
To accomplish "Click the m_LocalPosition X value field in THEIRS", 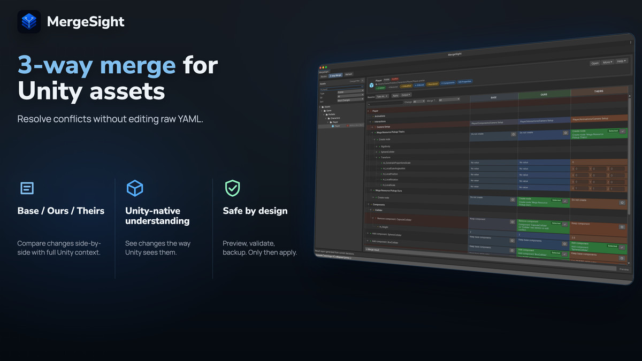I will (581, 175).
